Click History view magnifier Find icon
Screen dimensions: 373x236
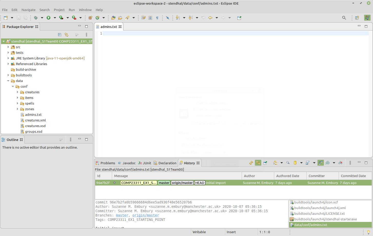[288, 163]
